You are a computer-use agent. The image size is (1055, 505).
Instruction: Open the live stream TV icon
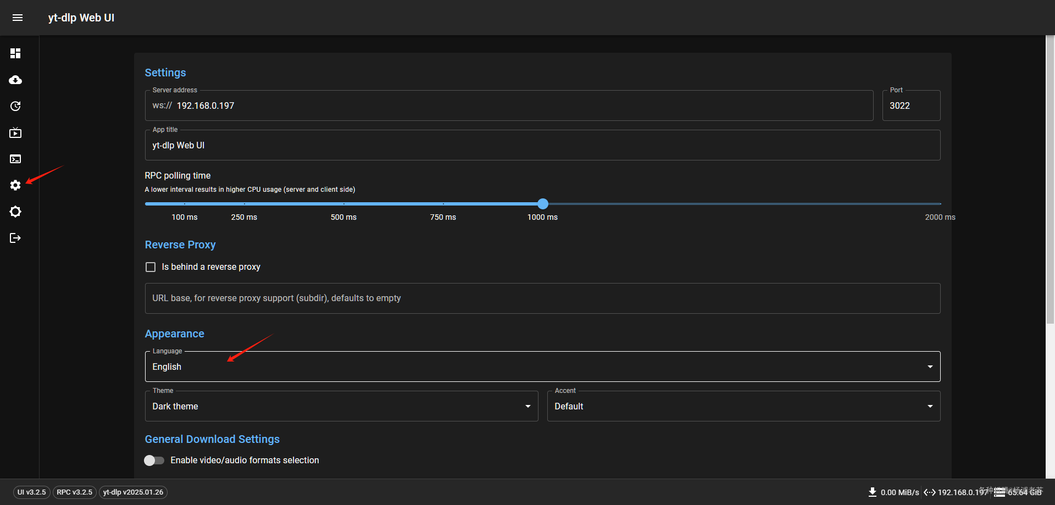15,132
